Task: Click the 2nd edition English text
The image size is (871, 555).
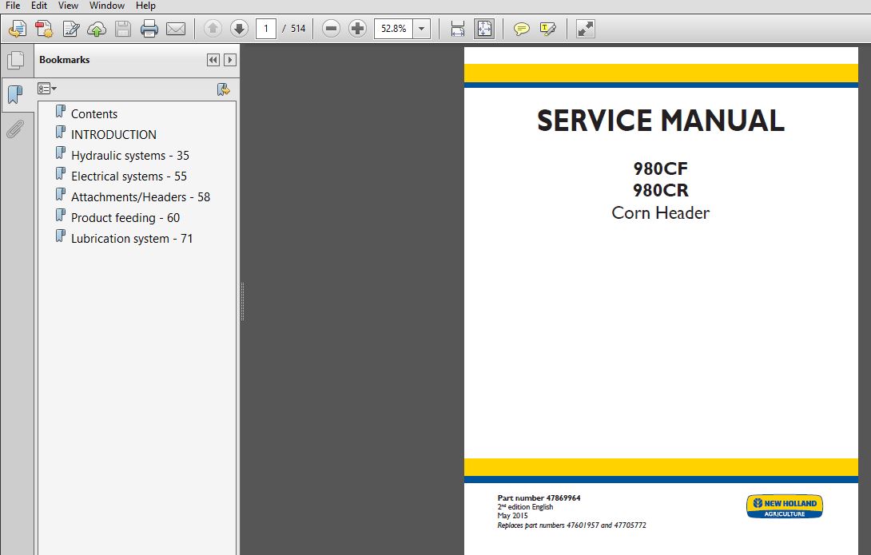Action: click(526, 507)
